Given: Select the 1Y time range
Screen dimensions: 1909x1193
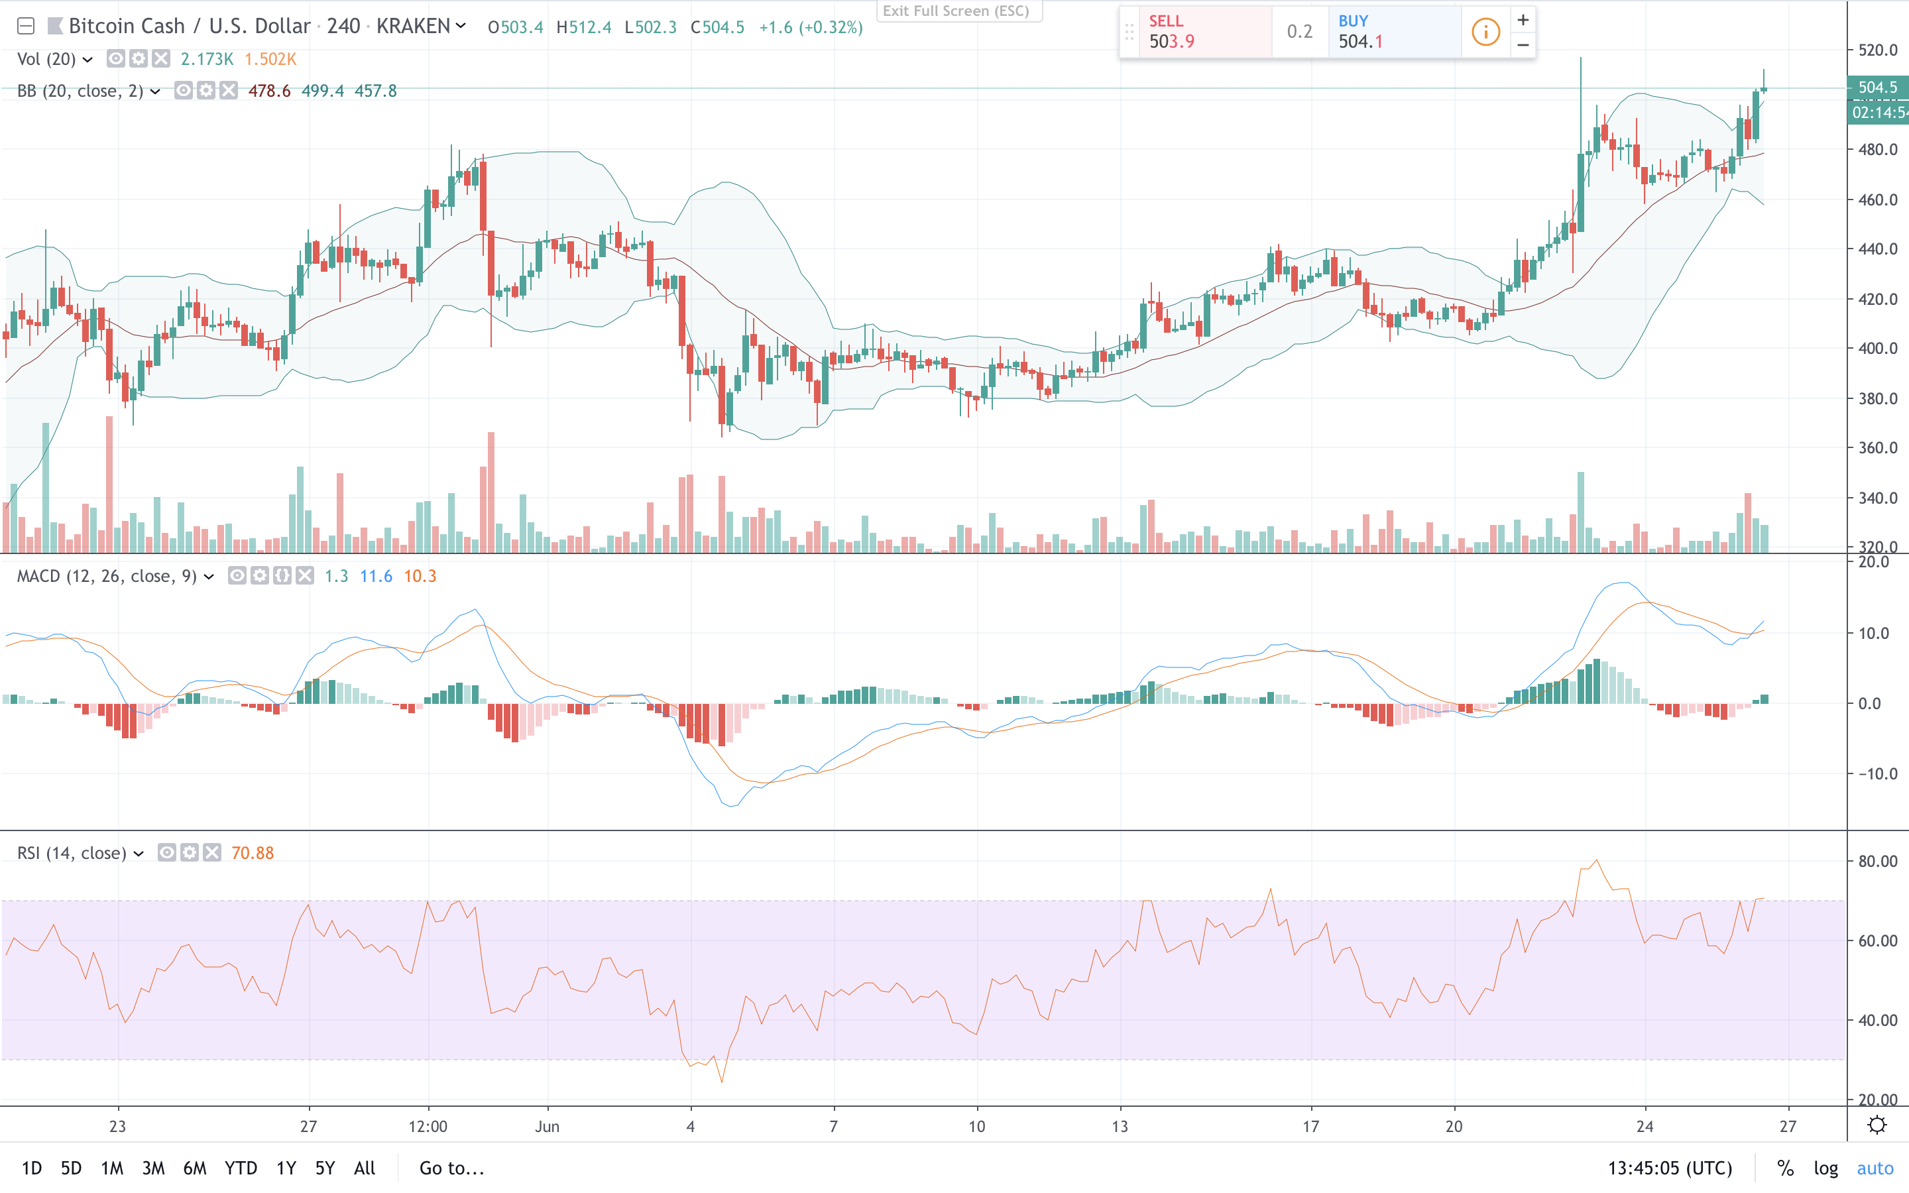Looking at the screenshot, I should pos(286,1168).
